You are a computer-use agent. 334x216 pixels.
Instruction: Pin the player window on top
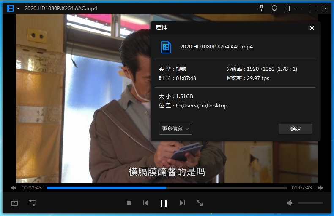click(261, 8)
